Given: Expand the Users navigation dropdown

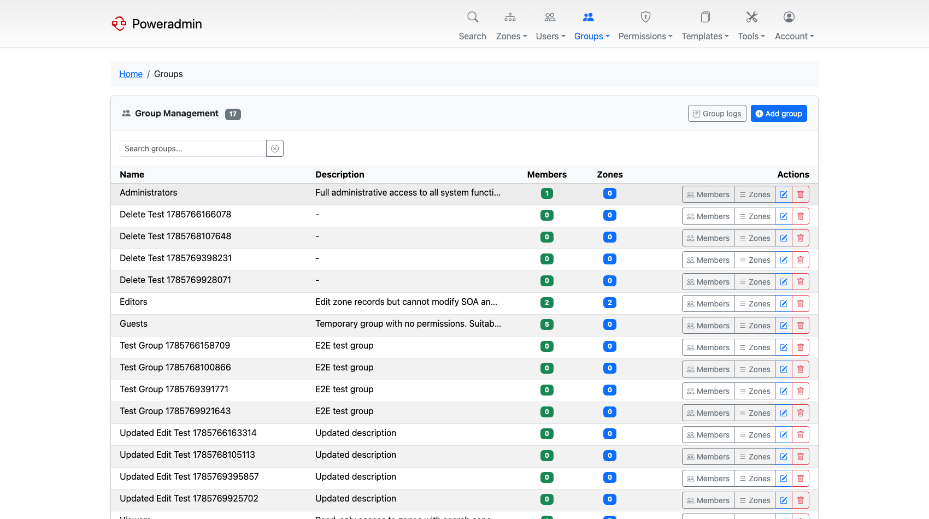Looking at the screenshot, I should (x=550, y=26).
